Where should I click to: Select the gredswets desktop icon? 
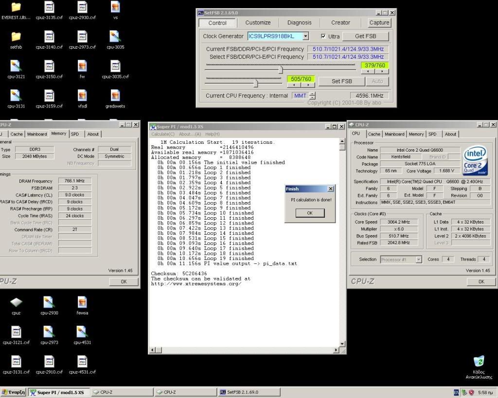point(115,96)
